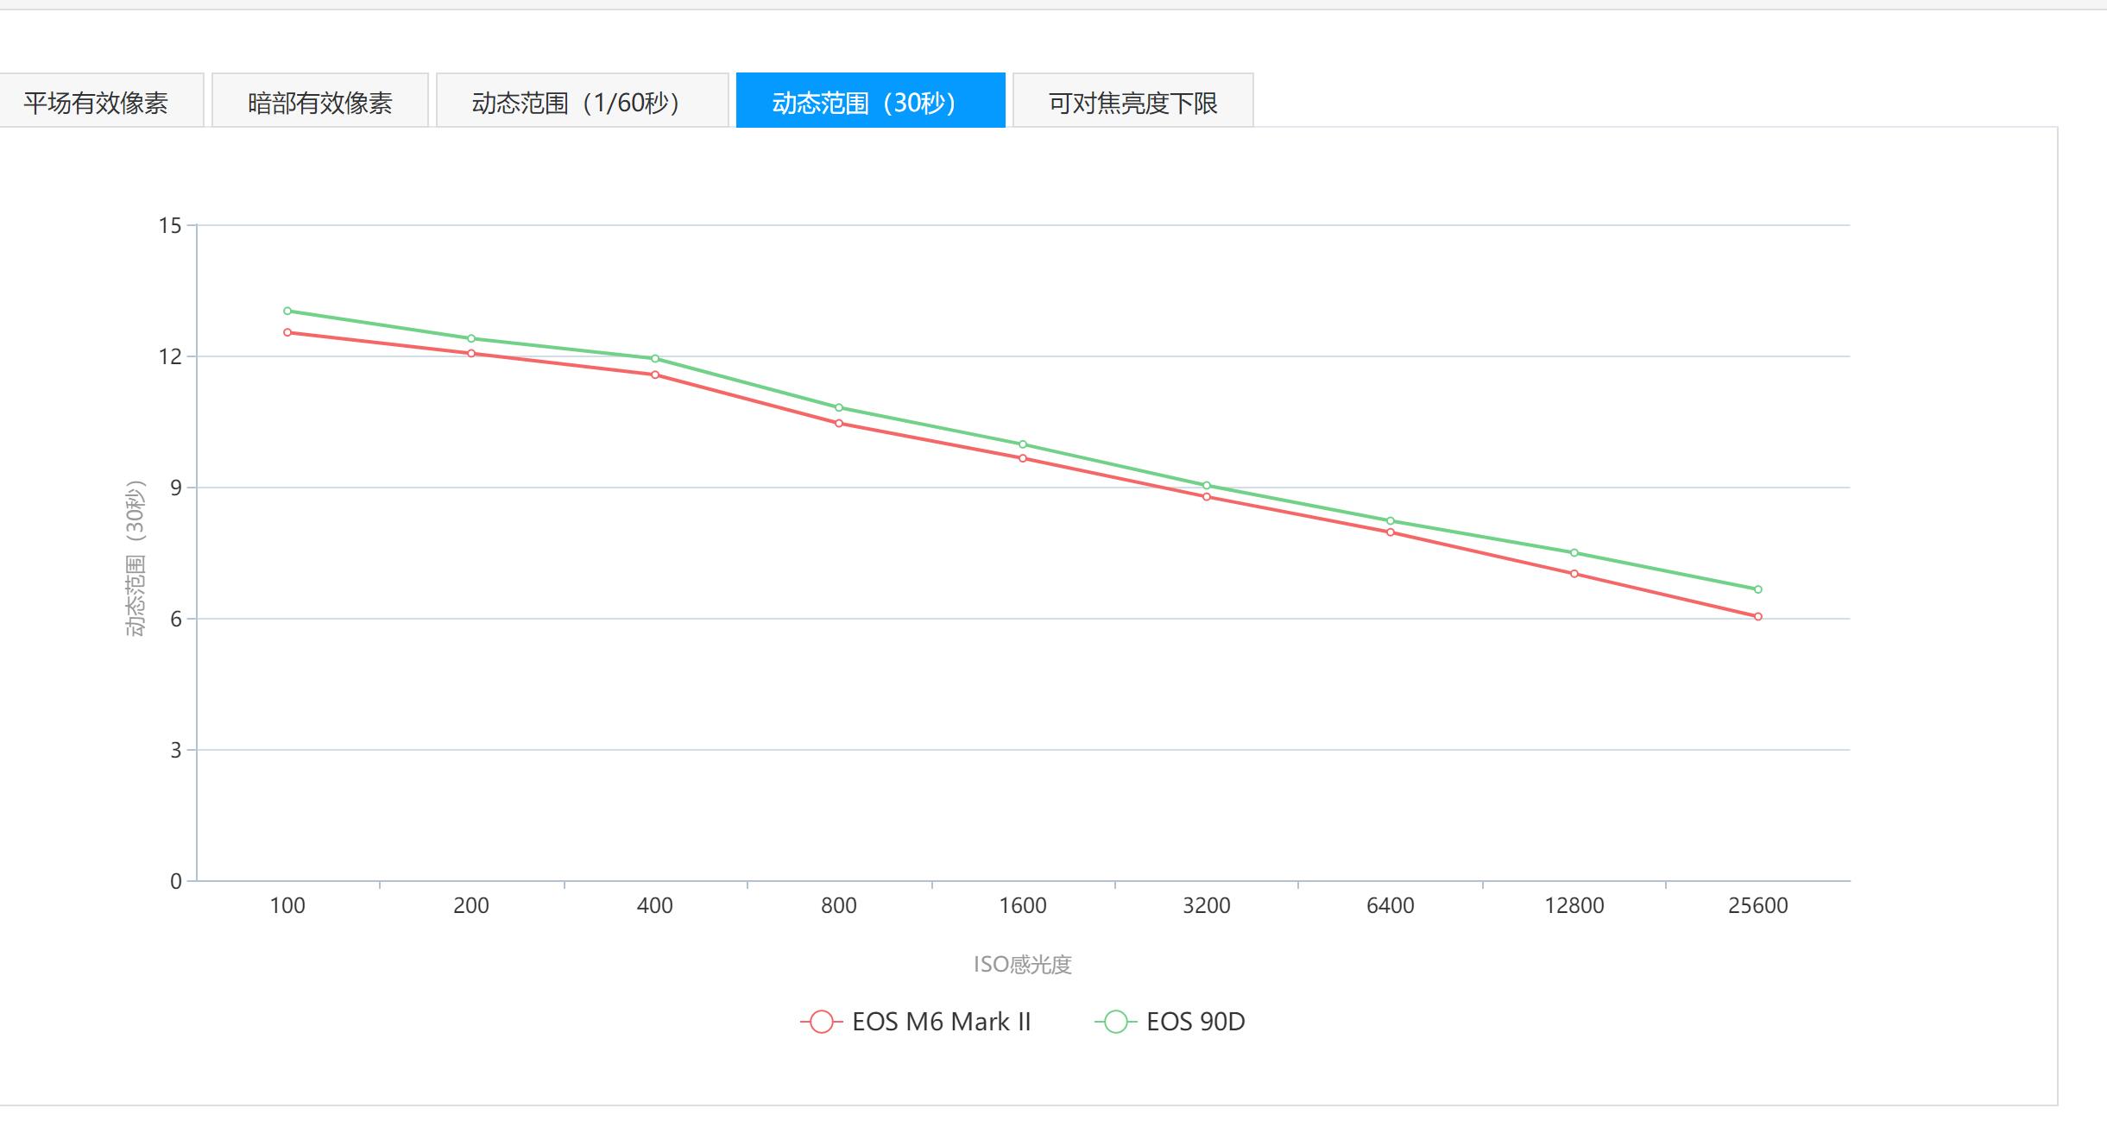Select green point at ISO 6400
2107x1127 pixels.
pos(1391,521)
